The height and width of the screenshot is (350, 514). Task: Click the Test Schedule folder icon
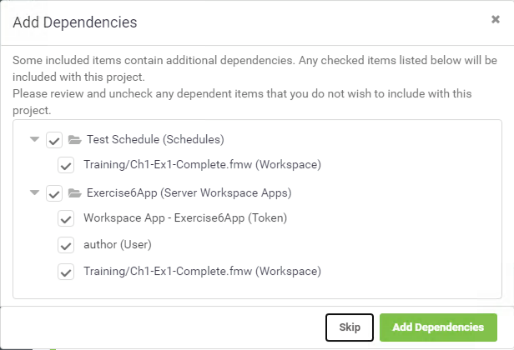pyautogui.click(x=75, y=140)
